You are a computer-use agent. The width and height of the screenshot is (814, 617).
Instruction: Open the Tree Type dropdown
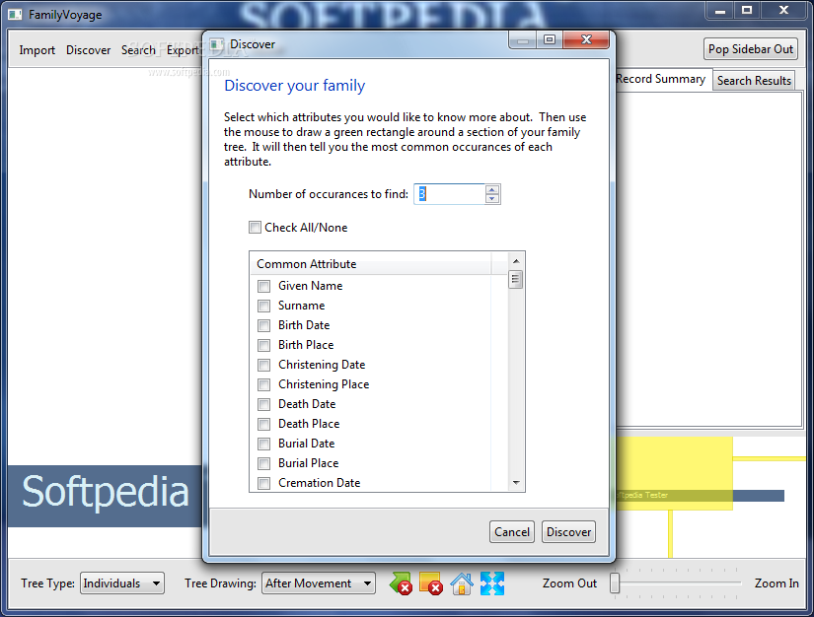tap(122, 583)
